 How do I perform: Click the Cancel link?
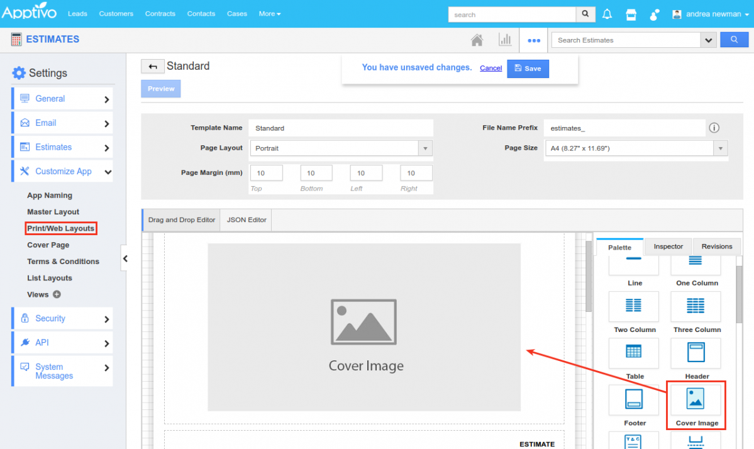[491, 68]
